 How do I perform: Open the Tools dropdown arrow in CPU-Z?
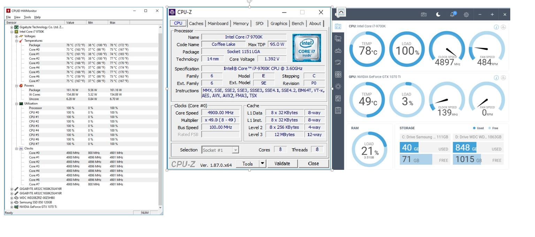pyautogui.click(x=262, y=164)
